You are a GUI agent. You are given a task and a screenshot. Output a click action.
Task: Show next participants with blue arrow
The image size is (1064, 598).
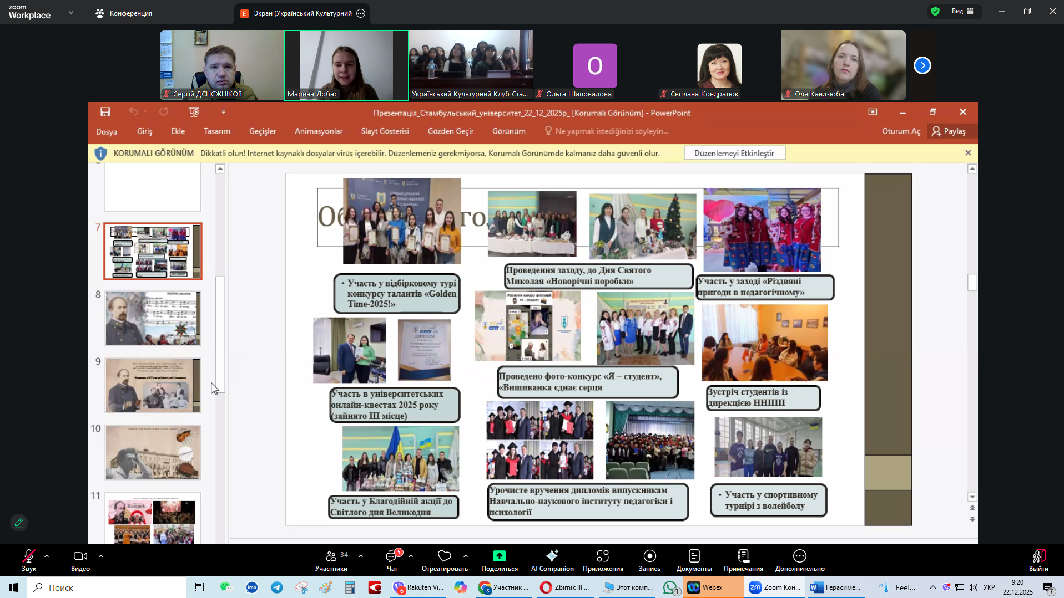point(922,65)
